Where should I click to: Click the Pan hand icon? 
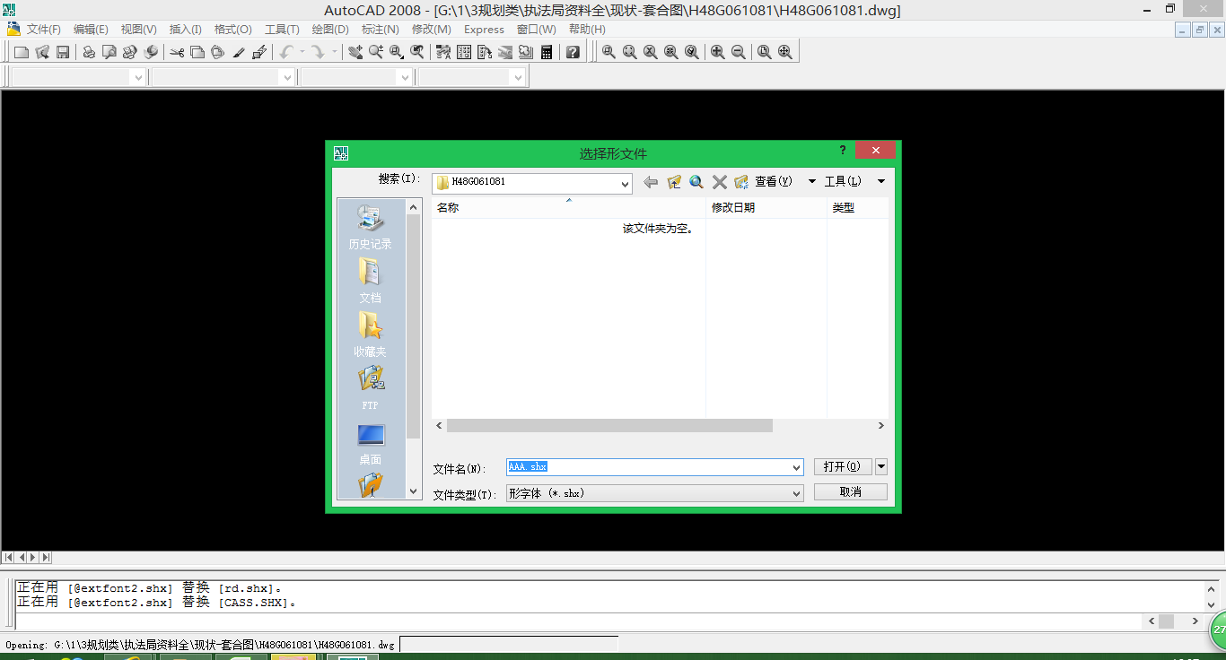pos(355,52)
